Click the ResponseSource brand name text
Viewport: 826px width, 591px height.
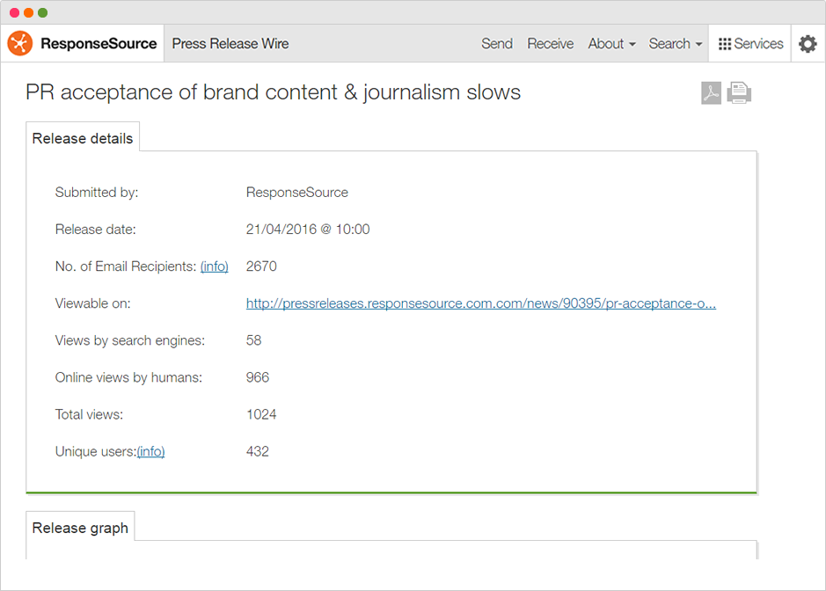[99, 44]
